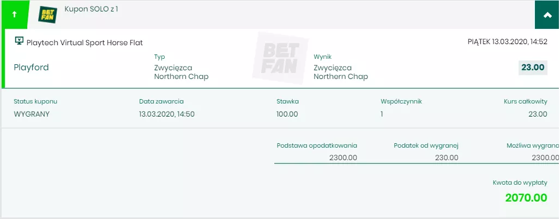Open the Playford race name
This screenshot has height=219, width=560.
[x=31, y=68]
